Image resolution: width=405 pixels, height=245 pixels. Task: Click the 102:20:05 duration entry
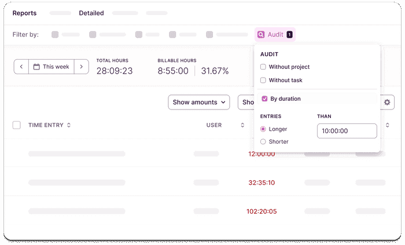tap(262, 211)
